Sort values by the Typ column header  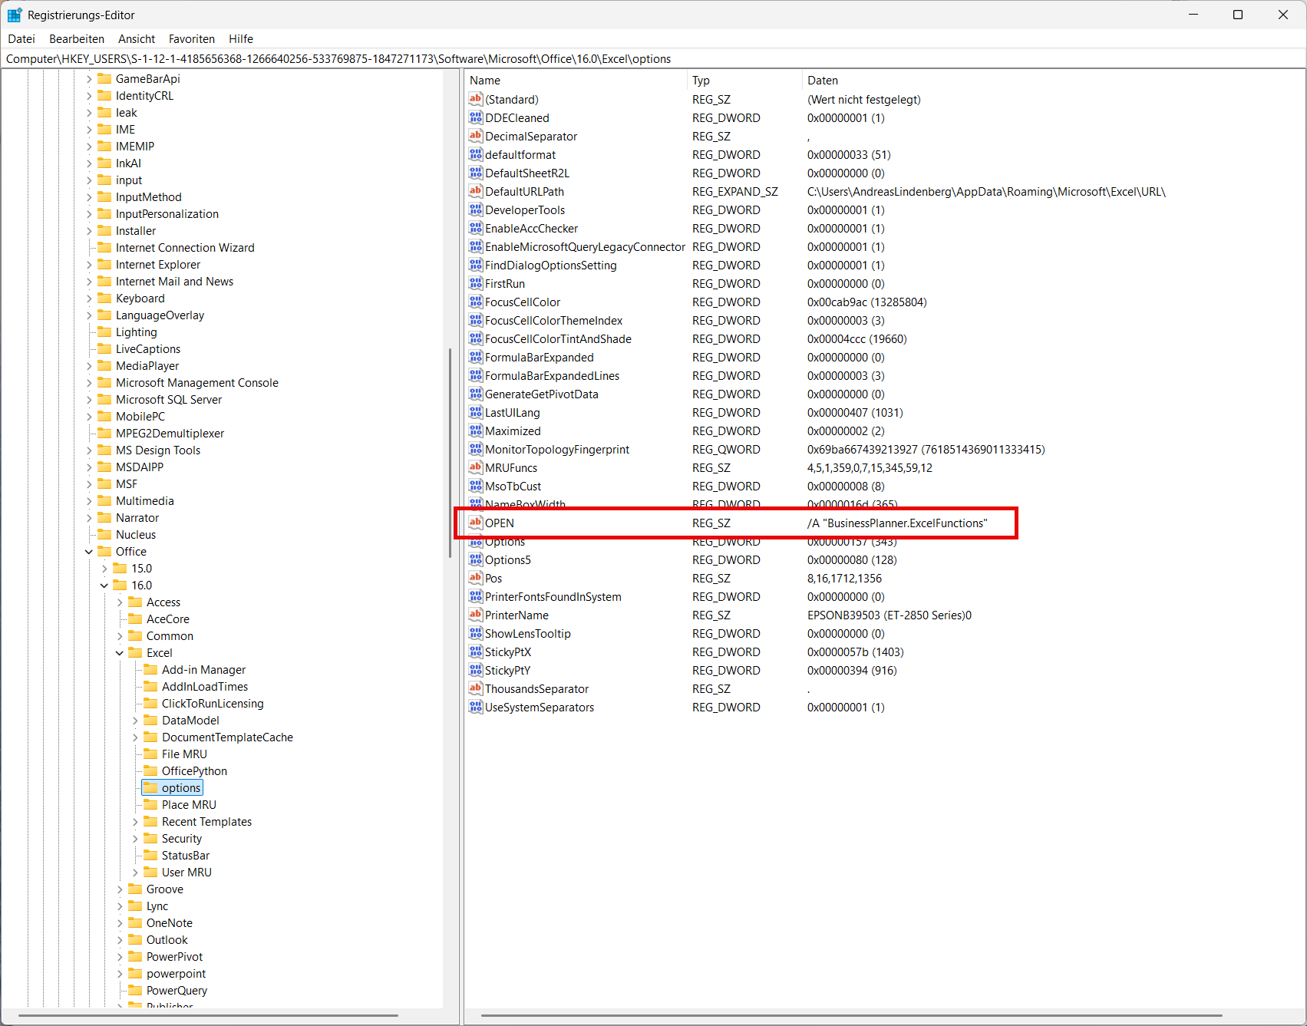(744, 81)
